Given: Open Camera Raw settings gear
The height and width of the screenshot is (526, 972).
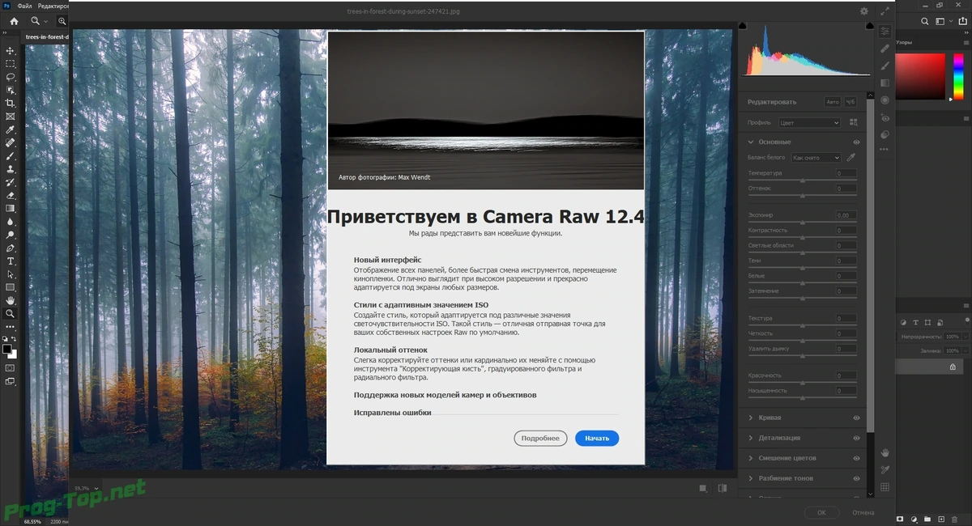Looking at the screenshot, I should pos(864,11).
